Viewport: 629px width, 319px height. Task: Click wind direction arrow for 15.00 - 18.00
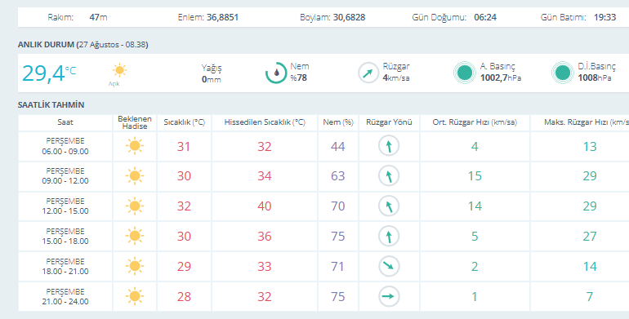(x=389, y=236)
